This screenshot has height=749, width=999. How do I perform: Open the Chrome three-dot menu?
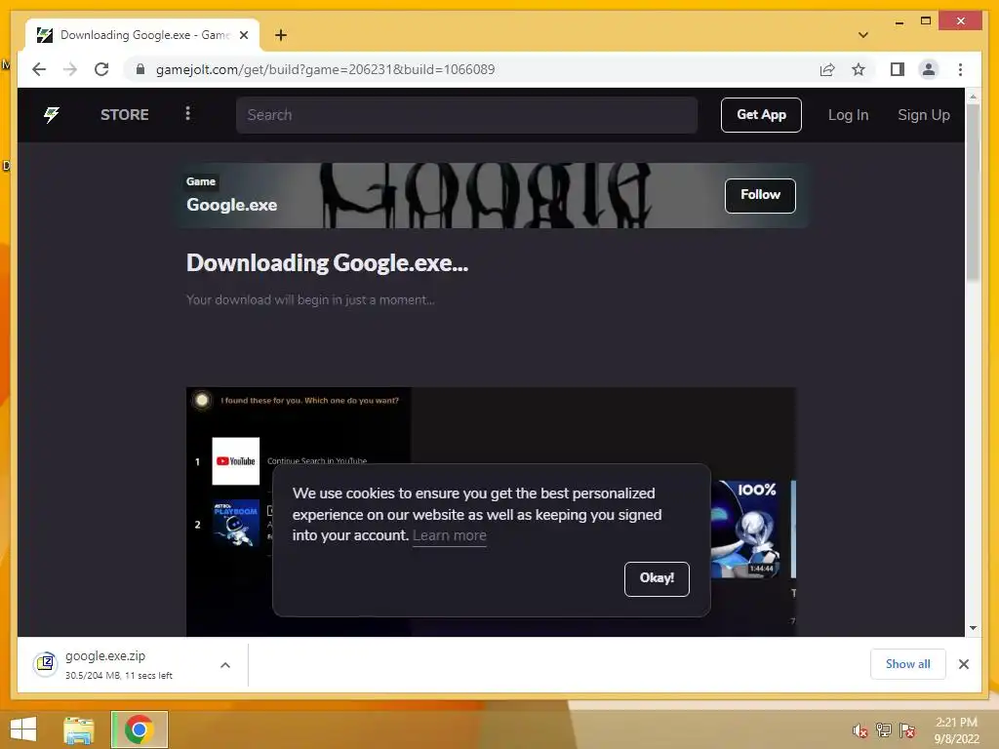(960, 69)
